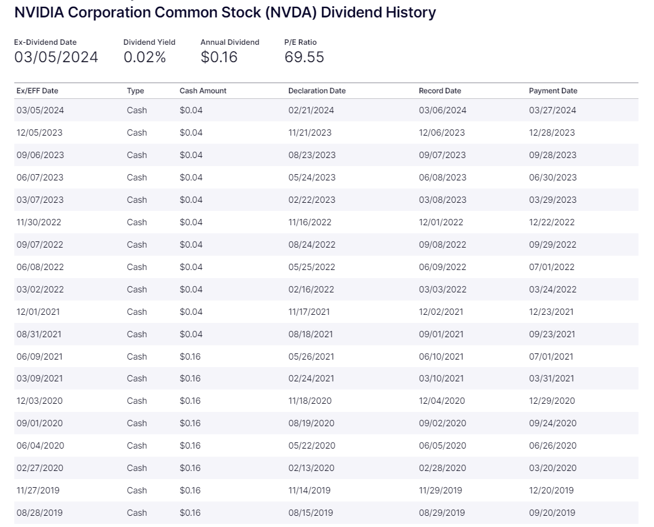Select Ex/EFF date 09/06/2023
654x527 pixels.
(40, 155)
